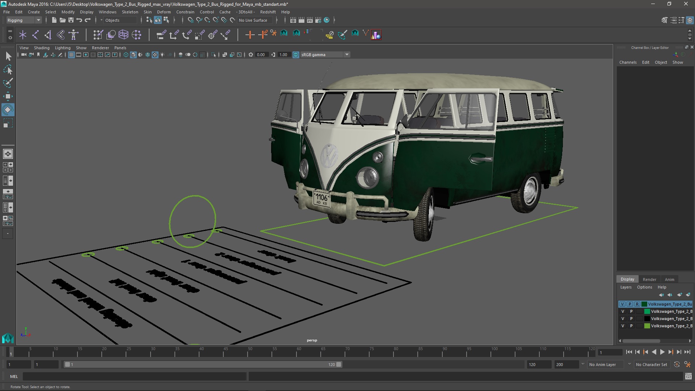This screenshot has width=695, height=391.
Task: Click the current frame input field
Action: coord(610,352)
